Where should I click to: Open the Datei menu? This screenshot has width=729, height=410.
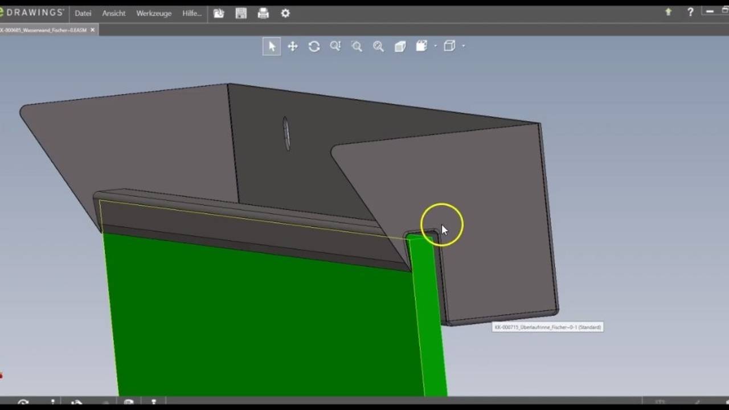[x=83, y=13]
